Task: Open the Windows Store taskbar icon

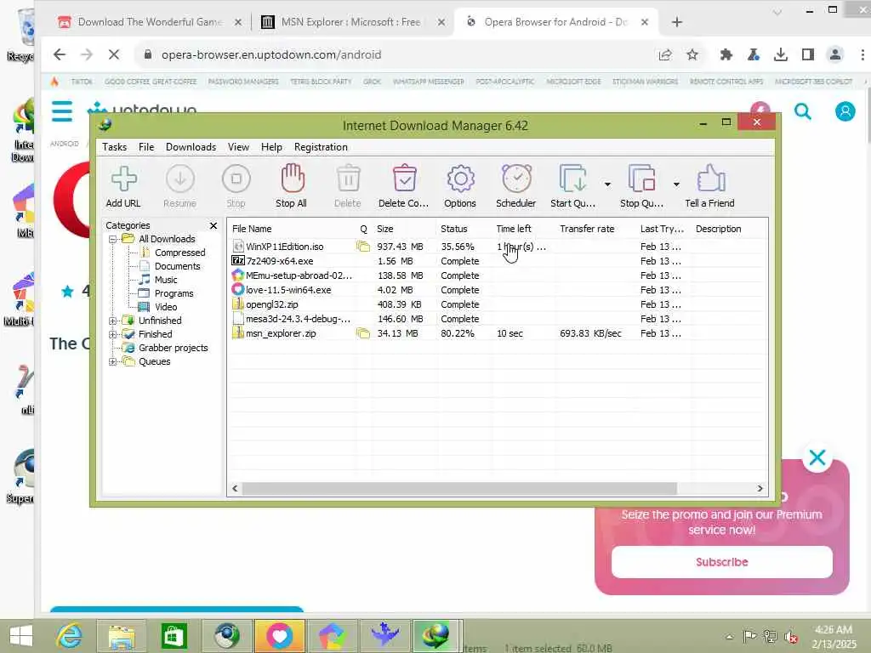Action: pos(174,636)
